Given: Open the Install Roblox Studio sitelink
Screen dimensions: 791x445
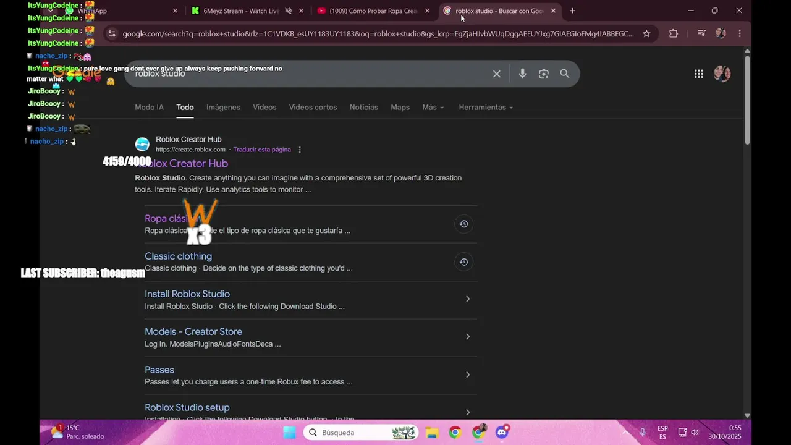Looking at the screenshot, I should (187, 294).
